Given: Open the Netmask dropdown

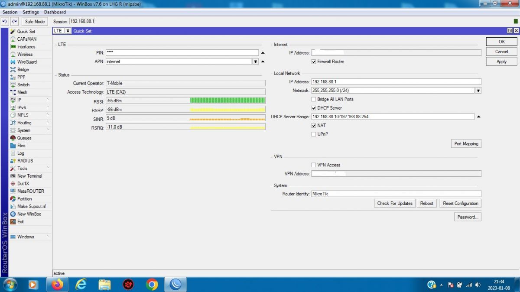Looking at the screenshot, I should 478,91.
